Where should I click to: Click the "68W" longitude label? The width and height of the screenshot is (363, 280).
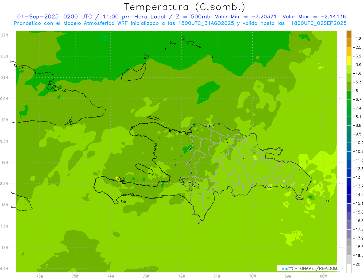click(323, 276)
